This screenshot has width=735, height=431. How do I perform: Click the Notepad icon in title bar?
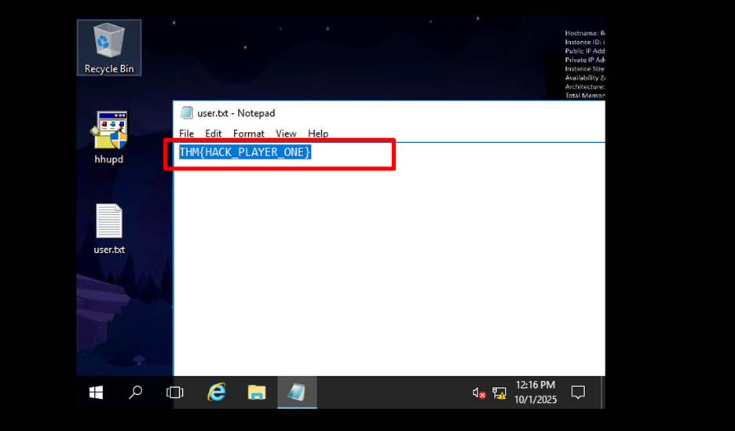[186, 113]
